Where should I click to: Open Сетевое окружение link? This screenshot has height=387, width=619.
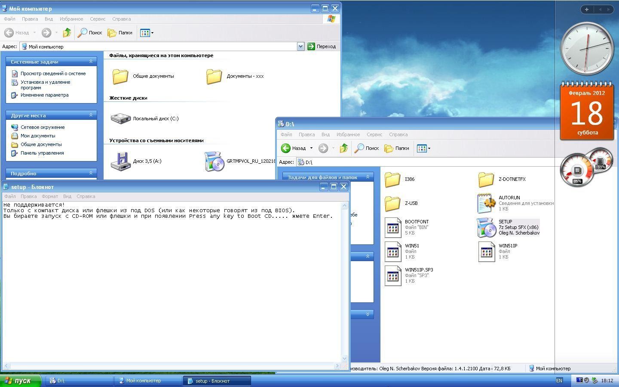click(x=43, y=127)
